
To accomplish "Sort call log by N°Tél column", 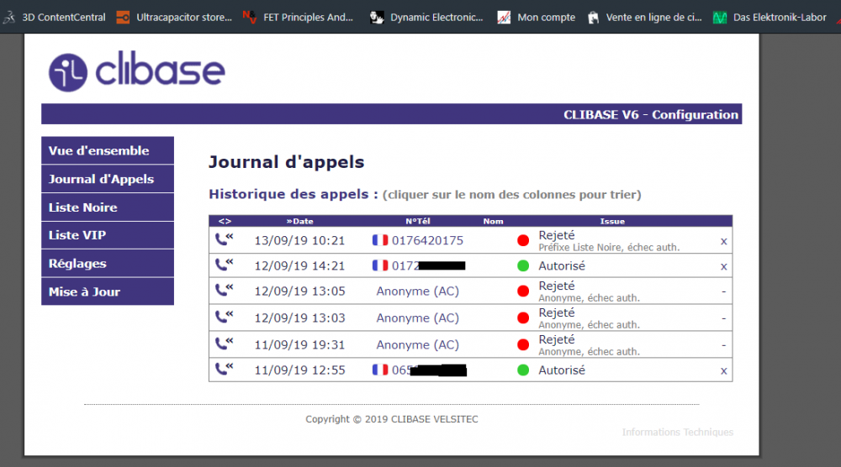I will [x=418, y=221].
